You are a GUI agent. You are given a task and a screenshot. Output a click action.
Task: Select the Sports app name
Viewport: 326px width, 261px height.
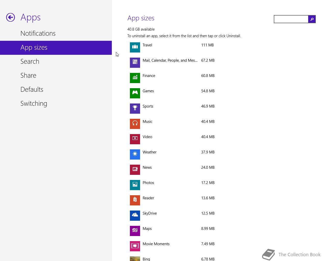pos(148,106)
